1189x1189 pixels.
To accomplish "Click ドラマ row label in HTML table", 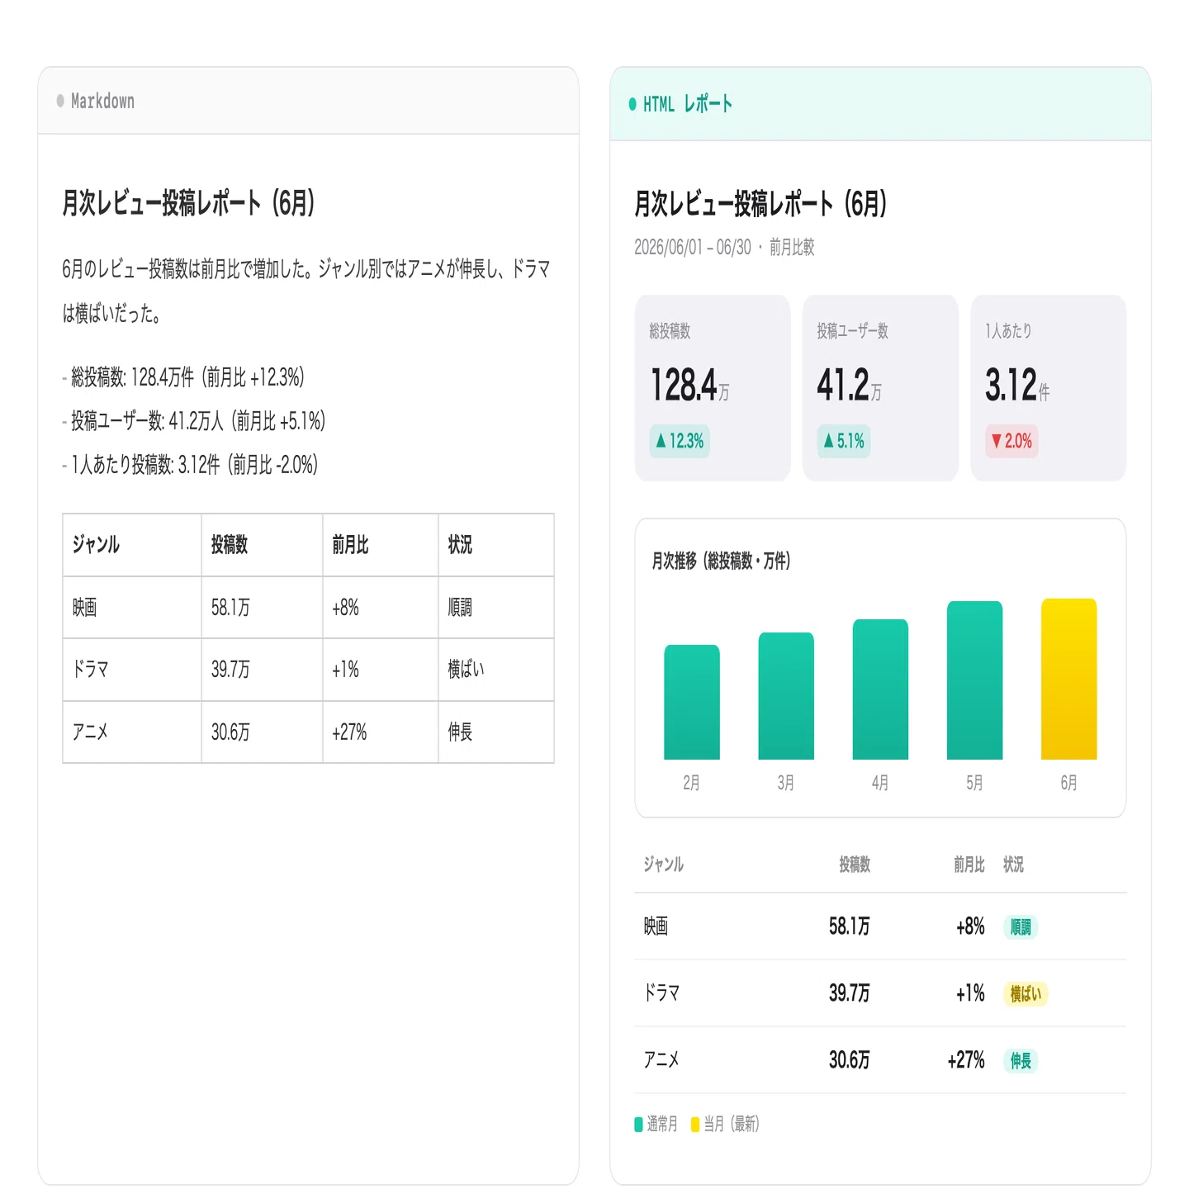I will pos(661,993).
